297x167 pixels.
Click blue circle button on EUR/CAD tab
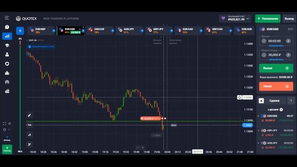click(x=201, y=31)
